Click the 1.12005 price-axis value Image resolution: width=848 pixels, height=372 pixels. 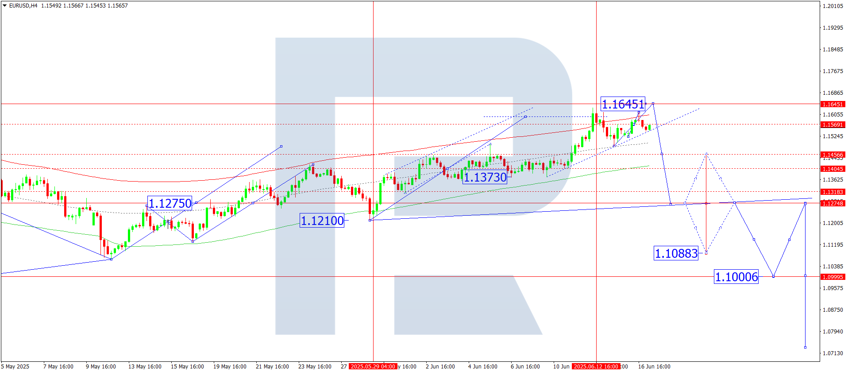pyautogui.click(x=833, y=223)
